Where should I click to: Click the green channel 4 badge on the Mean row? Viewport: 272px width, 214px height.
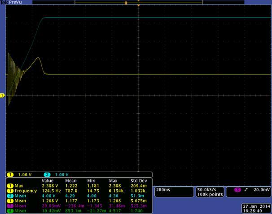(x=10, y=211)
